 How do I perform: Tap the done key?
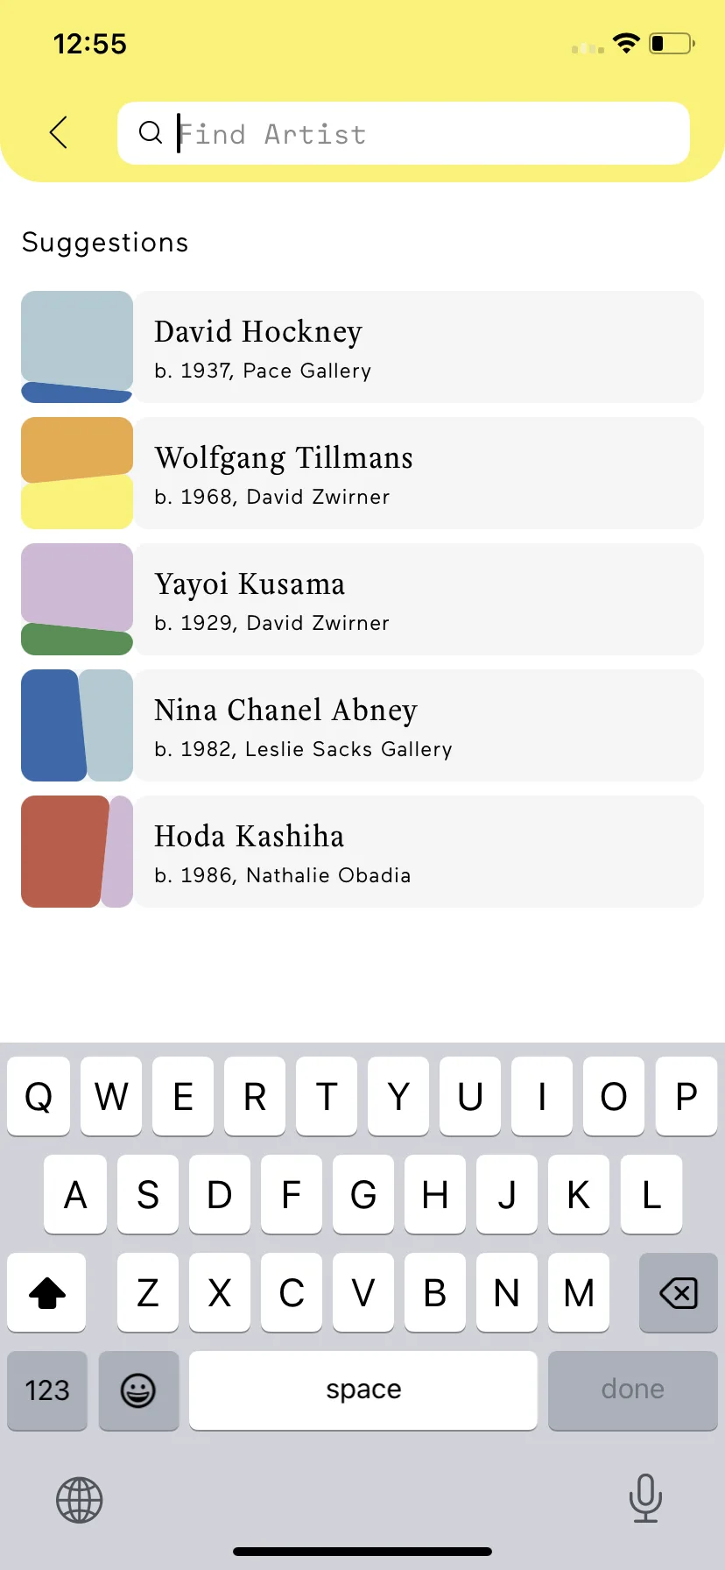(x=633, y=1390)
